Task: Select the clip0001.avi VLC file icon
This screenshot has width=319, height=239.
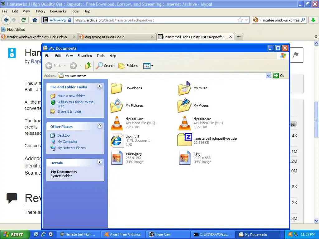Action: point(117,123)
